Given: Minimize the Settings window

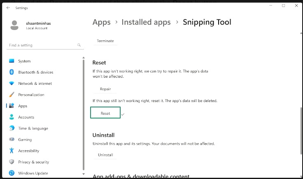Looking at the screenshot, I should coord(271,6).
